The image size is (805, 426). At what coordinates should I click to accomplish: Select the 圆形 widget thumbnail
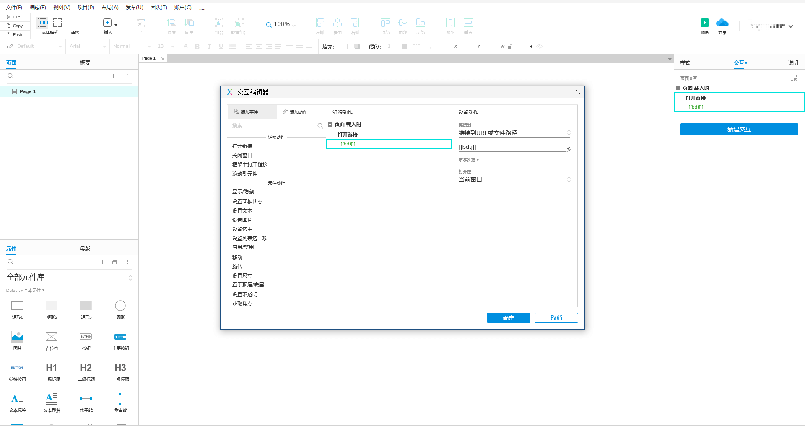pos(120,306)
